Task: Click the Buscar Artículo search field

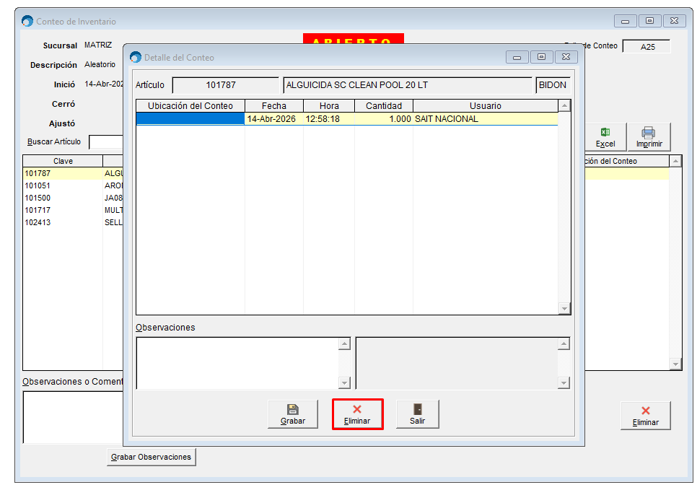Action: (x=105, y=141)
